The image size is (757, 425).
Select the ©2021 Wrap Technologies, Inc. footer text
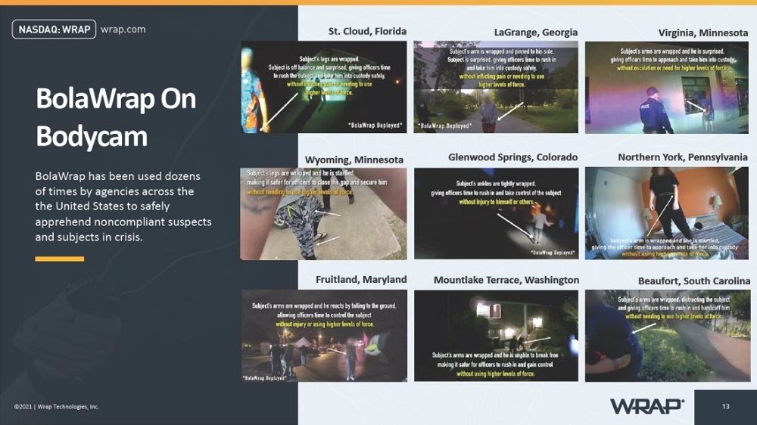(57, 407)
